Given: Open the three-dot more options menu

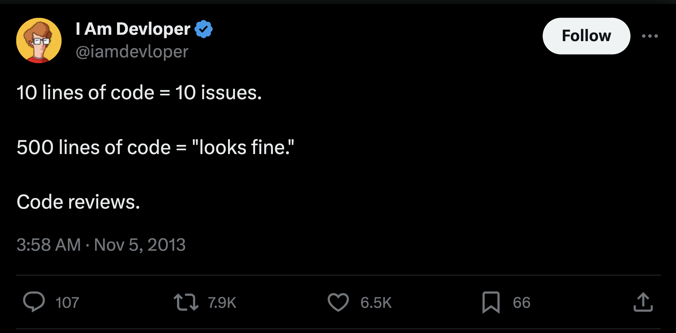Looking at the screenshot, I should coord(650,36).
